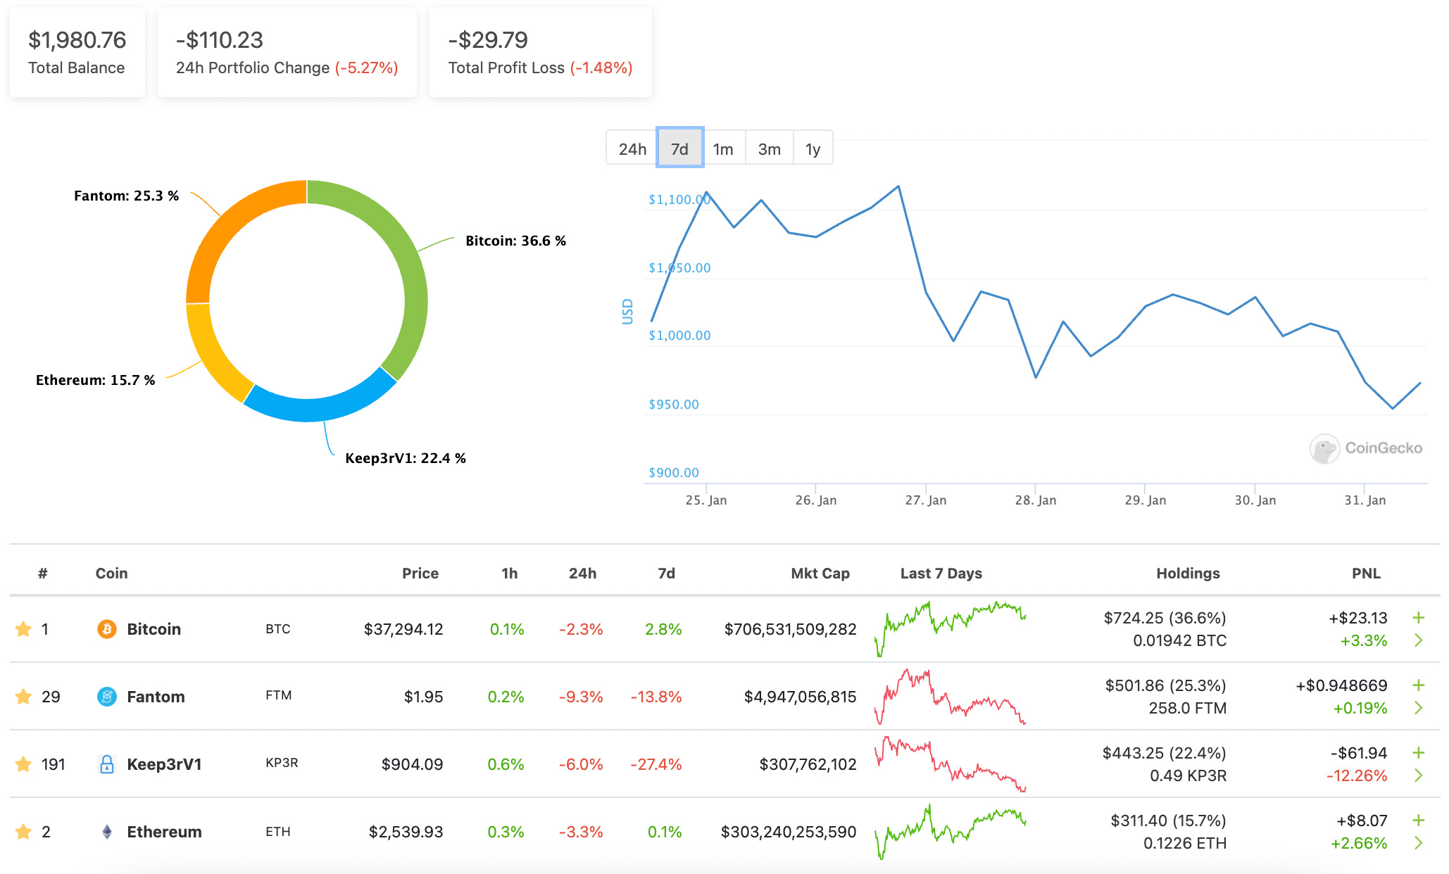The image size is (1449, 874).
Task: Click Ethereum holdings 0.1226 ETH
Action: tap(1185, 843)
